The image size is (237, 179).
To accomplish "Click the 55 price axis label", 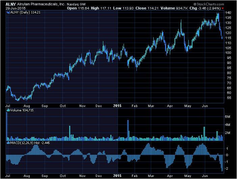I will 229,98.
